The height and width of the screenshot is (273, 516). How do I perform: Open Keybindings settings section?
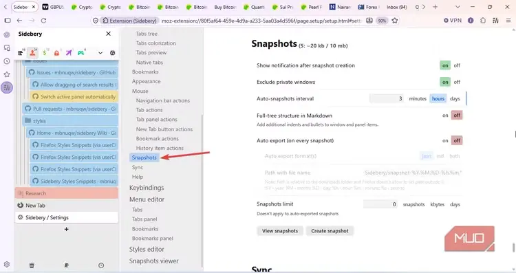147,188
